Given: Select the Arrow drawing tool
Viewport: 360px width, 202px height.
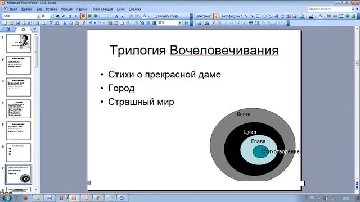Looking at the screenshot, I should tap(252, 16).
